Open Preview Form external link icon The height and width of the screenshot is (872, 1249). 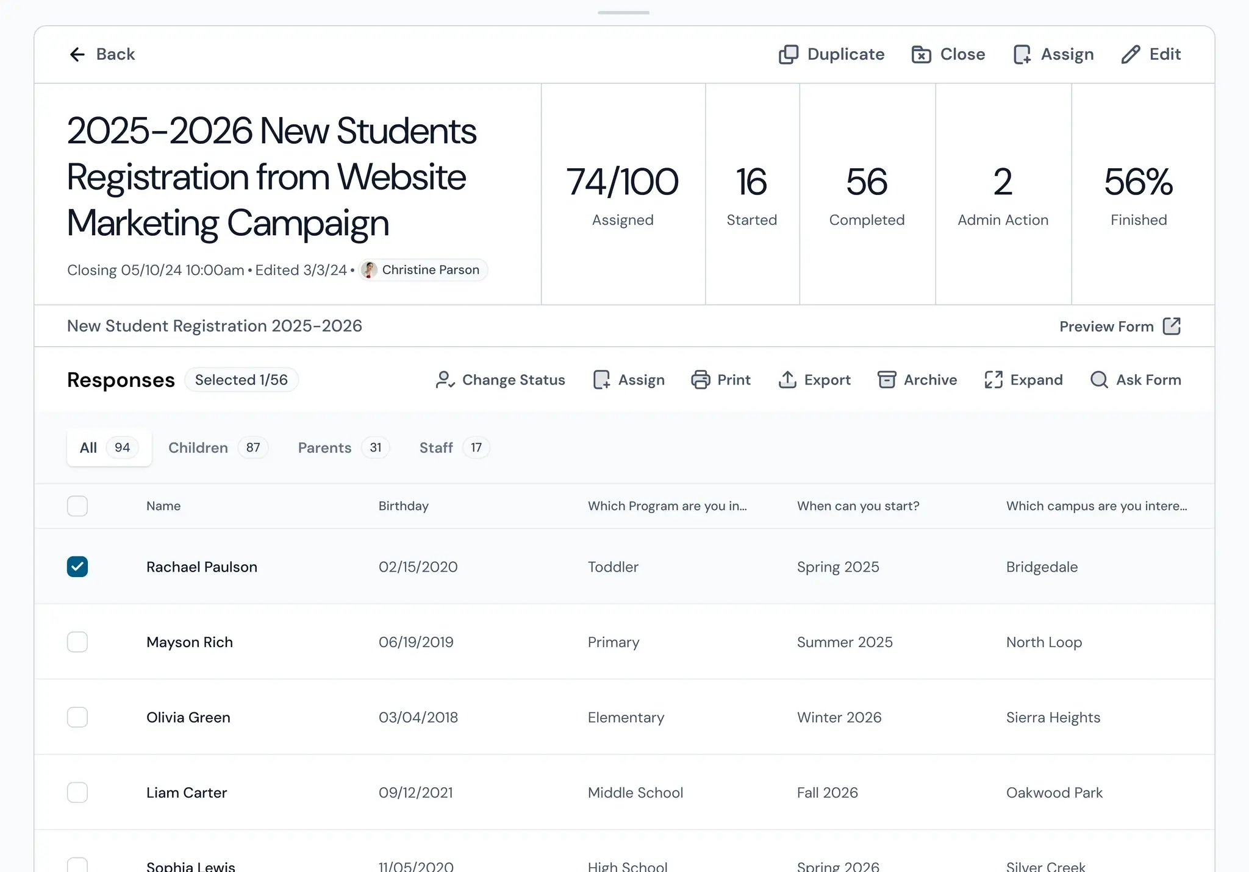[x=1172, y=327]
